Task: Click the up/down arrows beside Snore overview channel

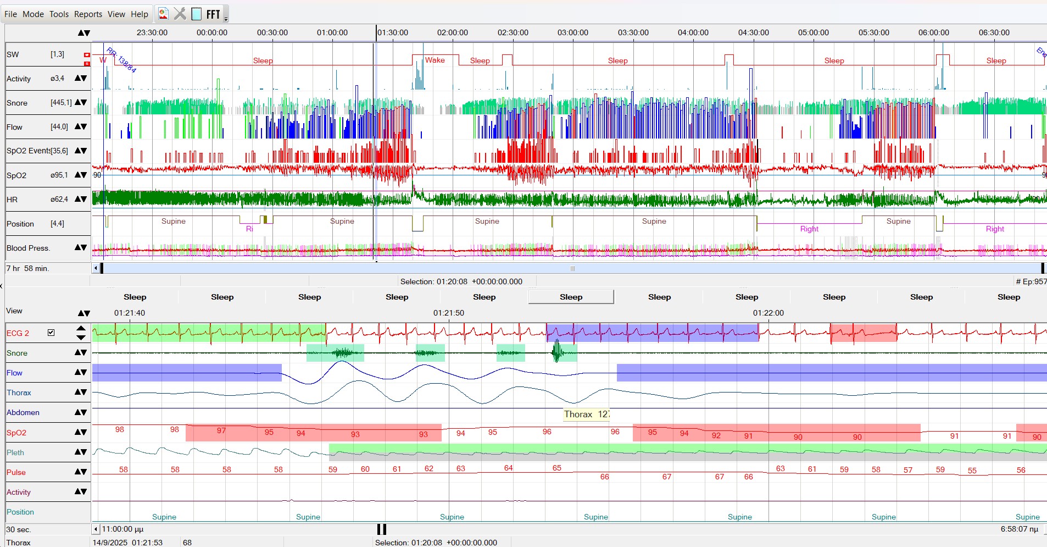Action: [81, 102]
